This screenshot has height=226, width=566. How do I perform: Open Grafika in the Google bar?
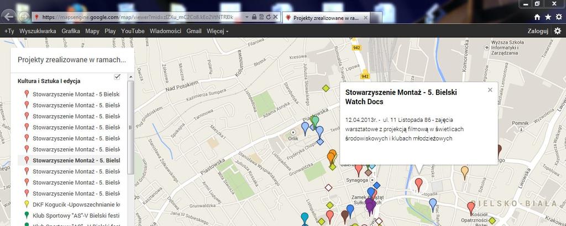point(71,31)
